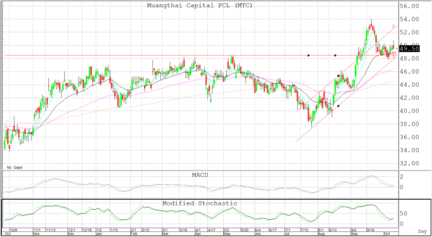The height and width of the screenshot is (237, 432).
Task: Click the 2/12 date label
Action: (146, 229)
